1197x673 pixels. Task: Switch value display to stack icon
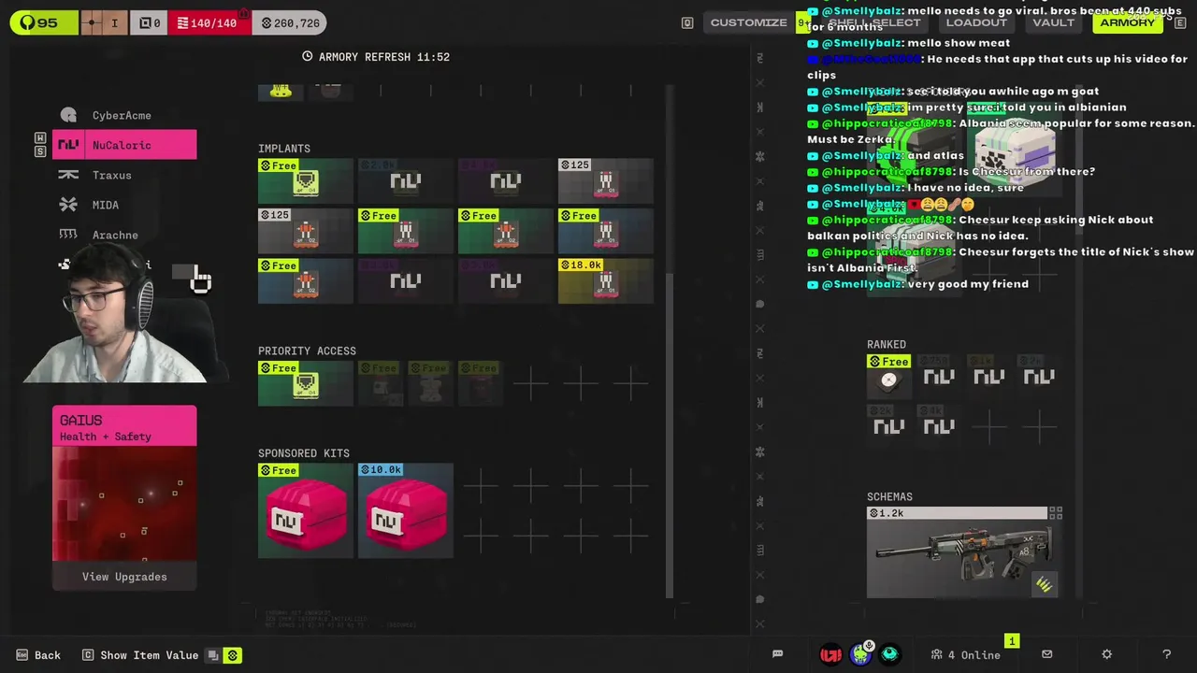coord(213,655)
